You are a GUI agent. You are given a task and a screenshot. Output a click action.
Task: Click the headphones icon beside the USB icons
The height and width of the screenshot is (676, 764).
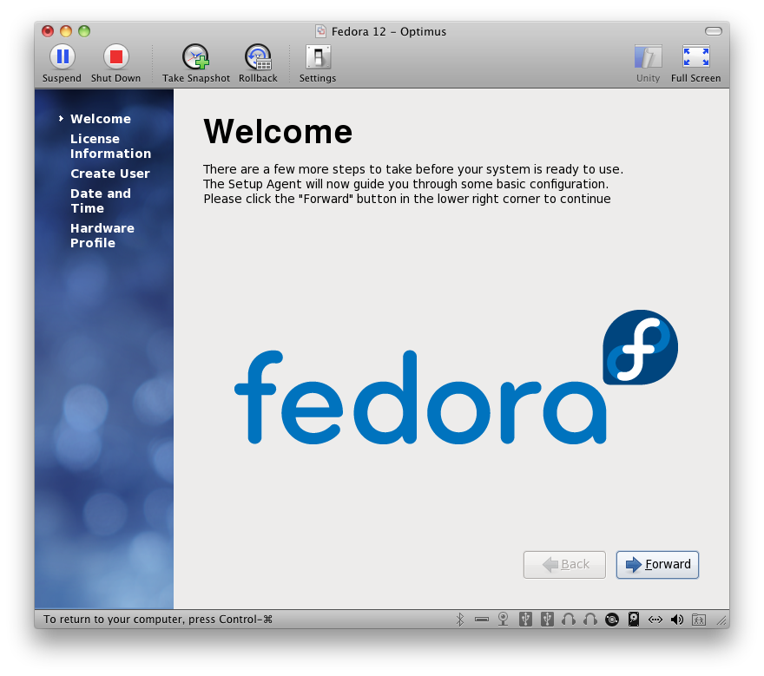point(568,619)
